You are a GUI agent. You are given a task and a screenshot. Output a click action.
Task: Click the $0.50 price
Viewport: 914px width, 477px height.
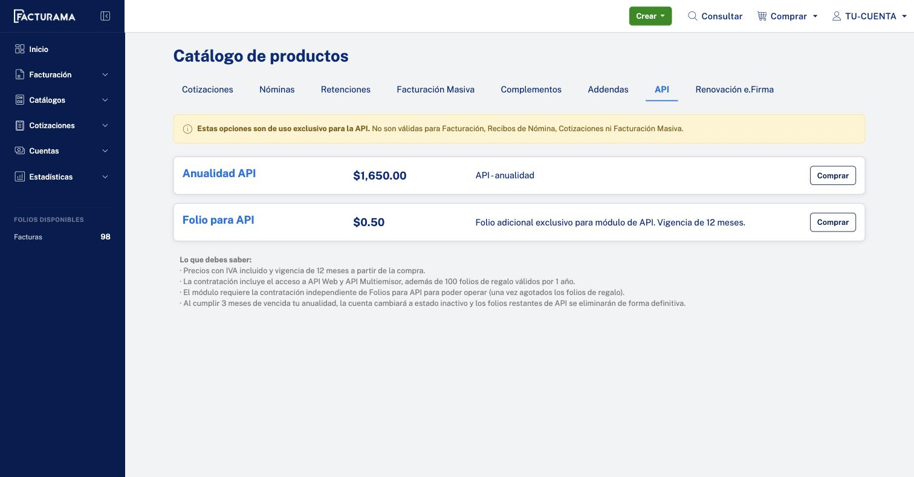coord(369,222)
